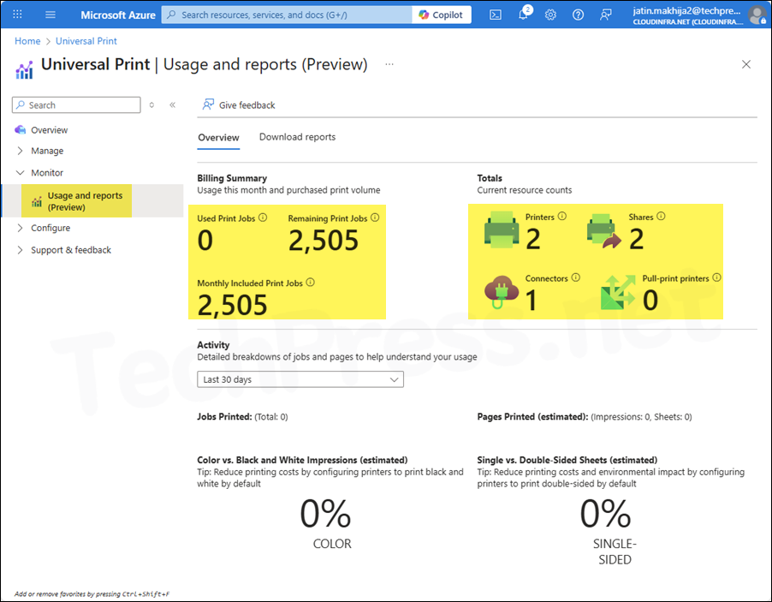This screenshot has height=602, width=772.
Task: Show info for Remaining Print Jobs
Action: (375, 218)
